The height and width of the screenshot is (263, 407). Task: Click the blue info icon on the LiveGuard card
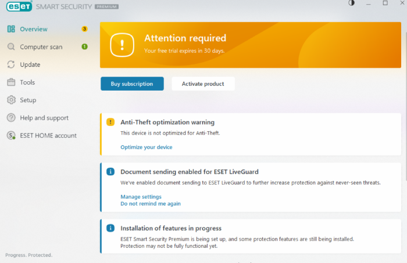click(110, 171)
